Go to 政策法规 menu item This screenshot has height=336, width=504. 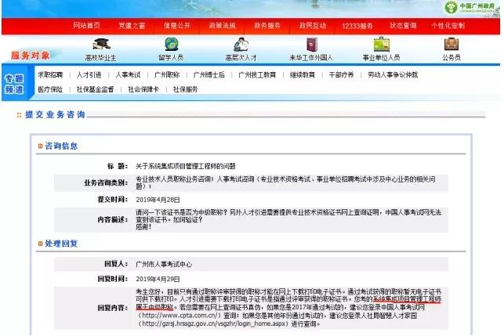[x=222, y=25]
